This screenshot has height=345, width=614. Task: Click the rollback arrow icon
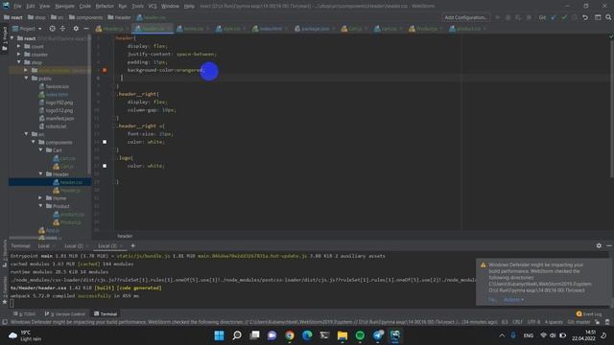(x=585, y=17)
